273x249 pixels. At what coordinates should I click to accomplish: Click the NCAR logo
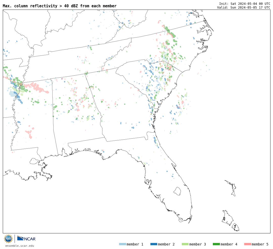26,238
